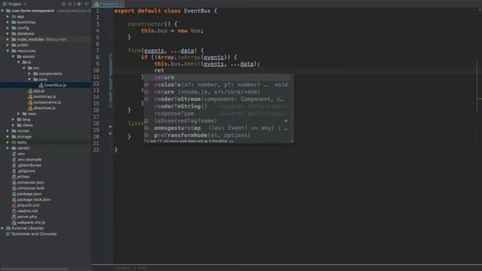Image resolution: width=482 pixels, height=271 pixels.
Task: Click the fold arrow beside line 19
Action: (111, 126)
